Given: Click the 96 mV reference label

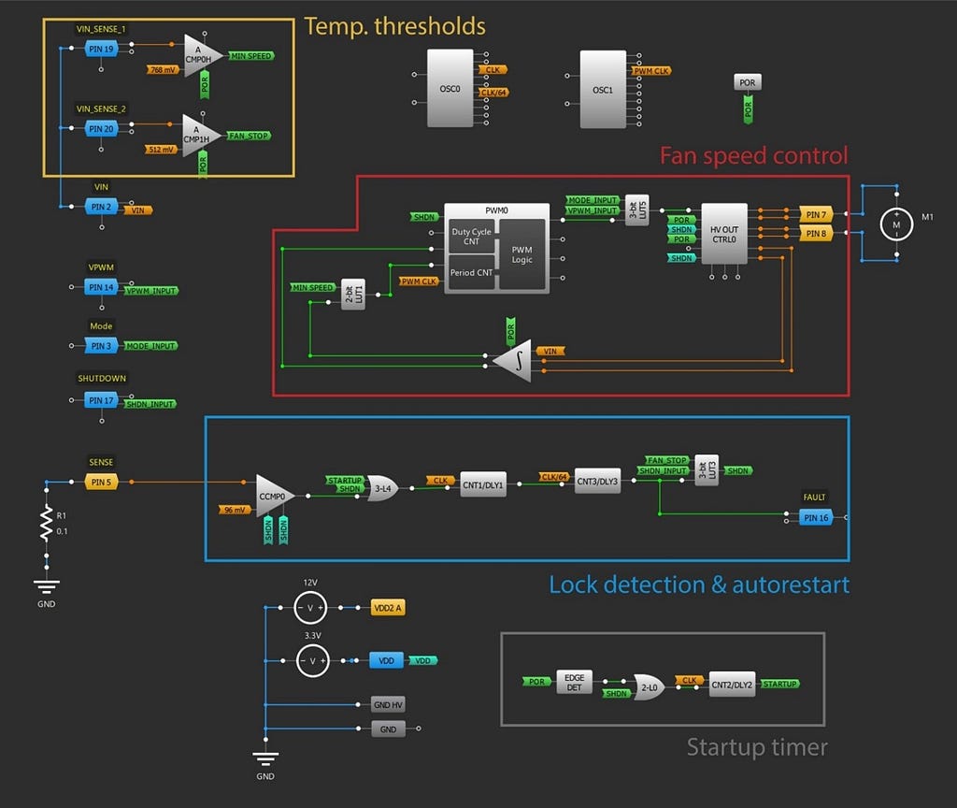Looking at the screenshot, I should pyautogui.click(x=235, y=510).
